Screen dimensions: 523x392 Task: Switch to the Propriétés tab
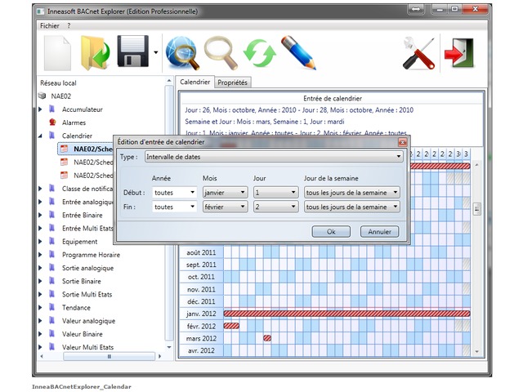(232, 82)
